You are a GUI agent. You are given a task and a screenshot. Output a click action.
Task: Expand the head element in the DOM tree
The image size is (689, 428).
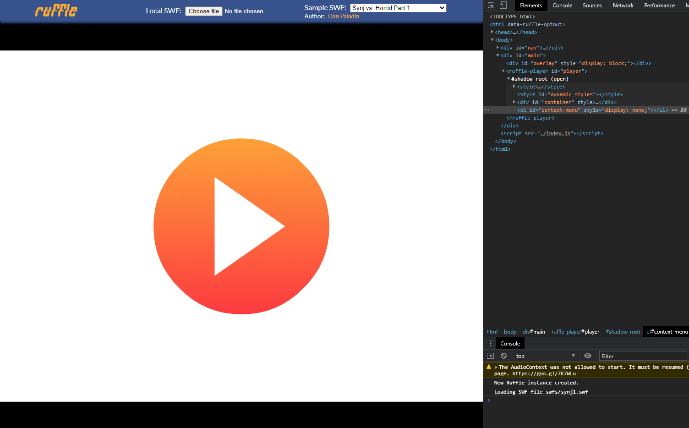point(492,32)
